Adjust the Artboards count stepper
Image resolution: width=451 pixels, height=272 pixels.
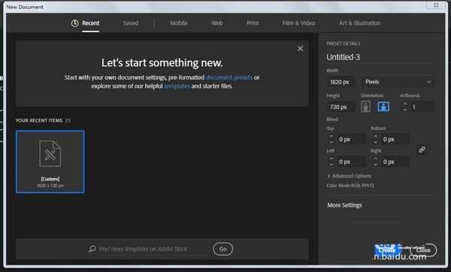click(405, 107)
